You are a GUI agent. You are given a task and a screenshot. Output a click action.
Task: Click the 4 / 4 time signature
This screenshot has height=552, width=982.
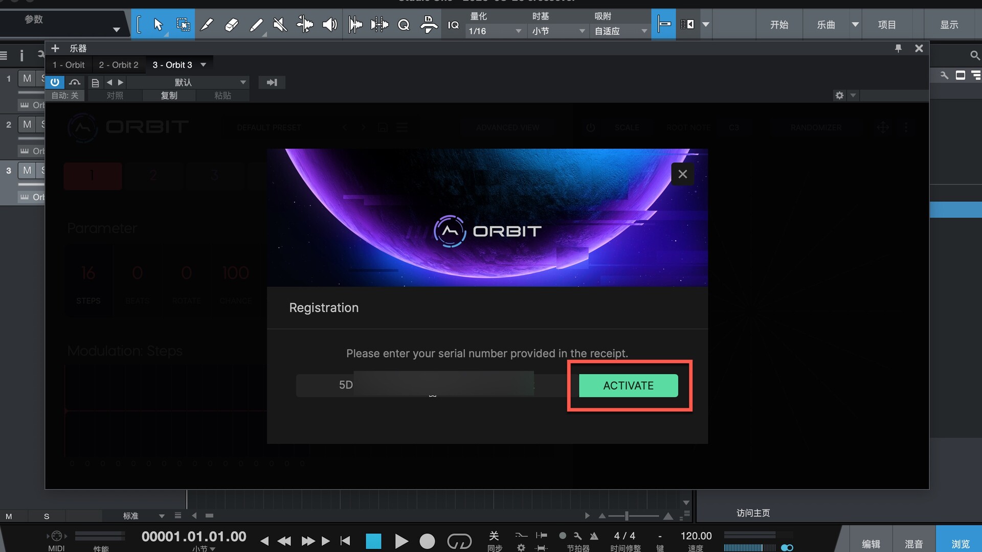624,536
